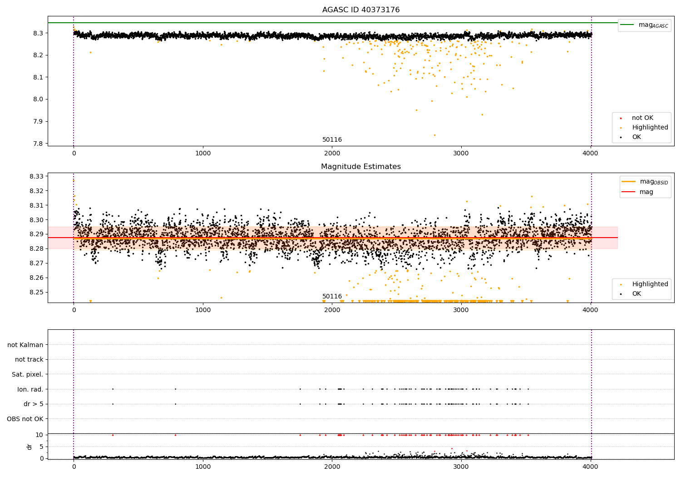Click the '1000' x tick under the bottom plot
This screenshot has width=681, height=477.
coord(203,467)
